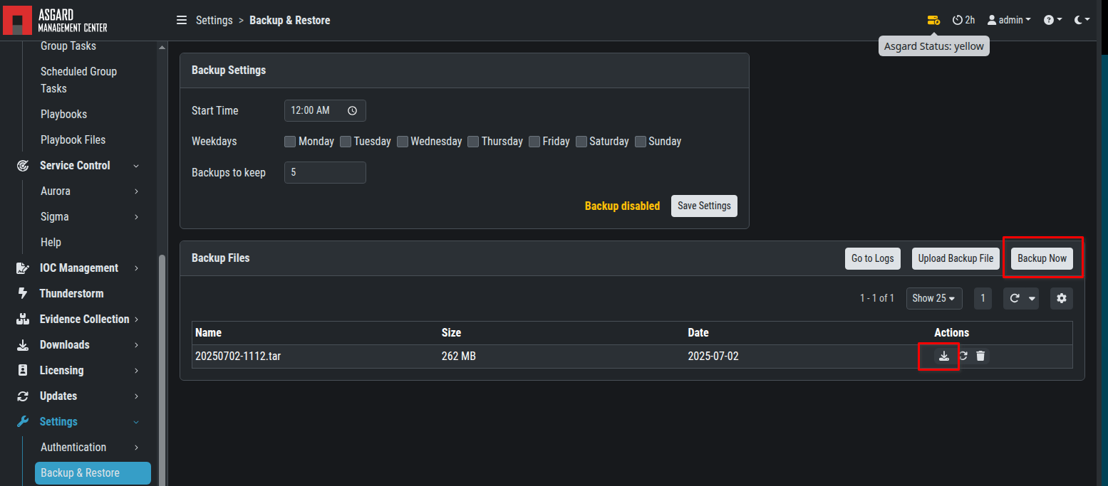Click the Backup Now button
1108x486 pixels.
point(1042,258)
